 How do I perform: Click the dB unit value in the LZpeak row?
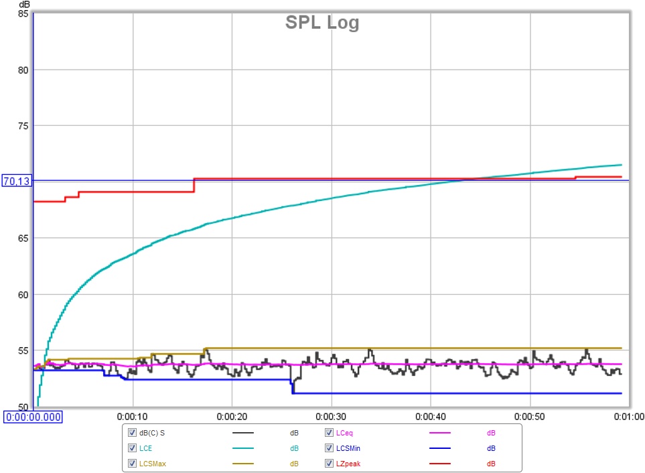pyautogui.click(x=491, y=464)
